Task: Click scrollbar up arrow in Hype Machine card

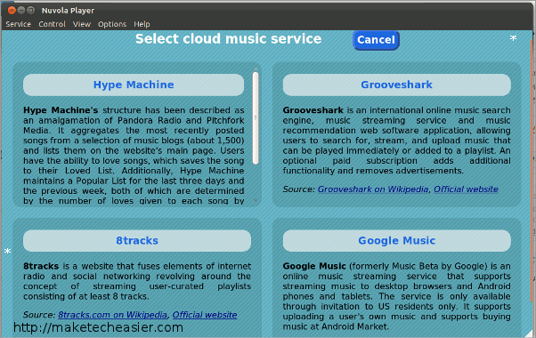Action: (x=256, y=69)
